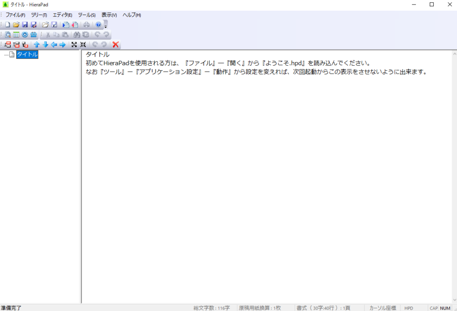Move node up with the blue up arrow
The image size is (457, 311).
click(37, 45)
